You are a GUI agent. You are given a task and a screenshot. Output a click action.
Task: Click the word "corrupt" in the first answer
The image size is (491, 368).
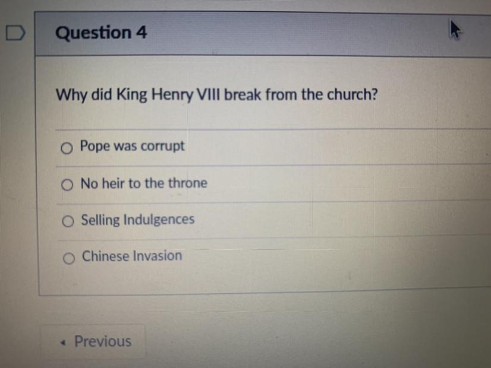click(x=163, y=147)
